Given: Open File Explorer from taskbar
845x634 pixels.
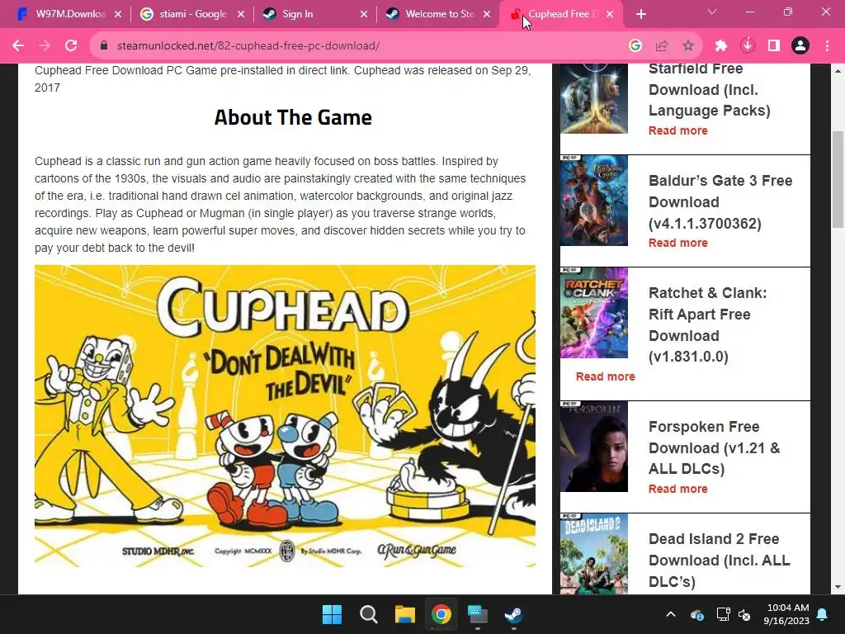Looking at the screenshot, I should [404, 614].
